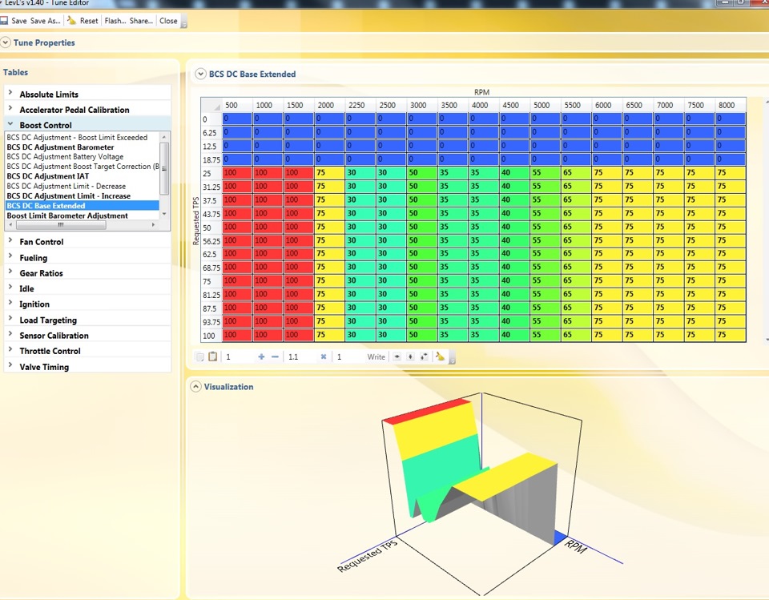The image size is (769, 600).
Task: Collapse the BCS DC Base Extended panel
Action: 199,74
